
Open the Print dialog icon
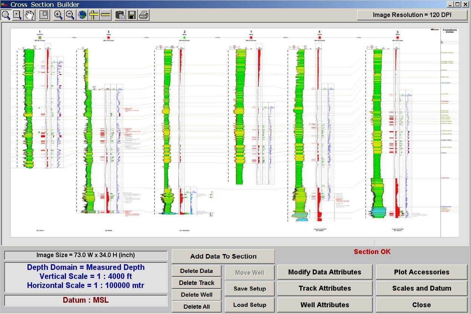click(x=144, y=15)
